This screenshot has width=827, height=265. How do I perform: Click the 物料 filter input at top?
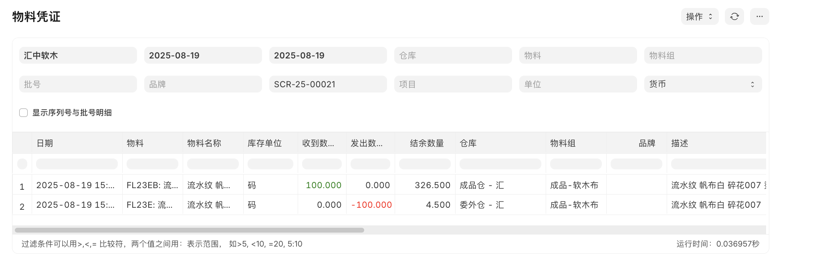point(577,55)
